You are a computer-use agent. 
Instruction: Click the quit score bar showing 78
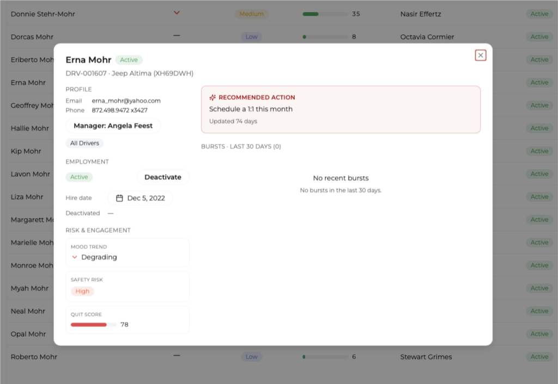[94, 325]
